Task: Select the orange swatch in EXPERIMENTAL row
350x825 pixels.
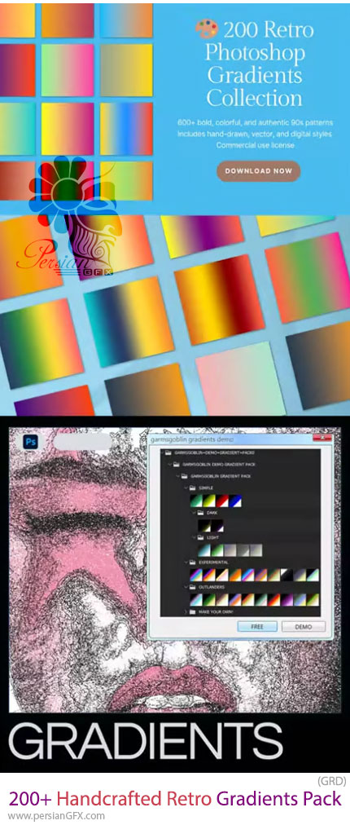Action: tap(235, 575)
